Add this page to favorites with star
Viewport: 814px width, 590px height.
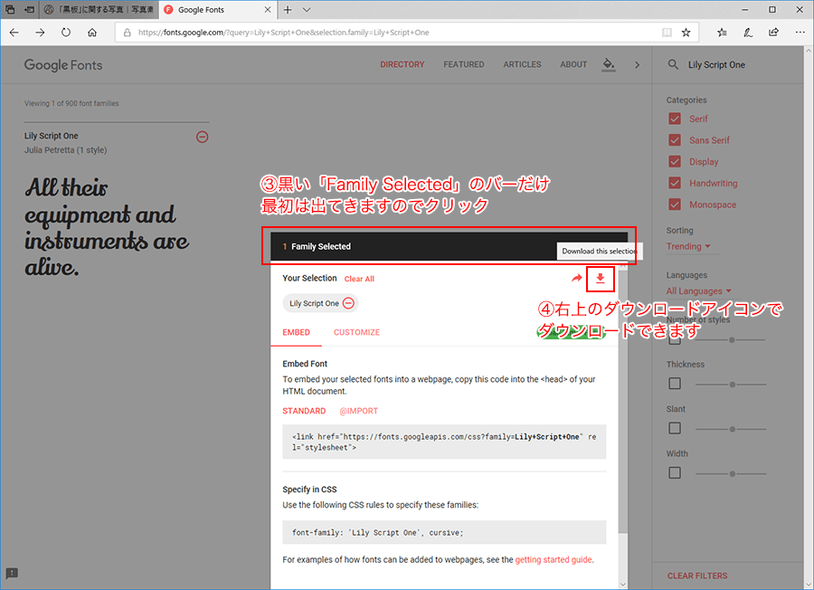[x=686, y=33]
